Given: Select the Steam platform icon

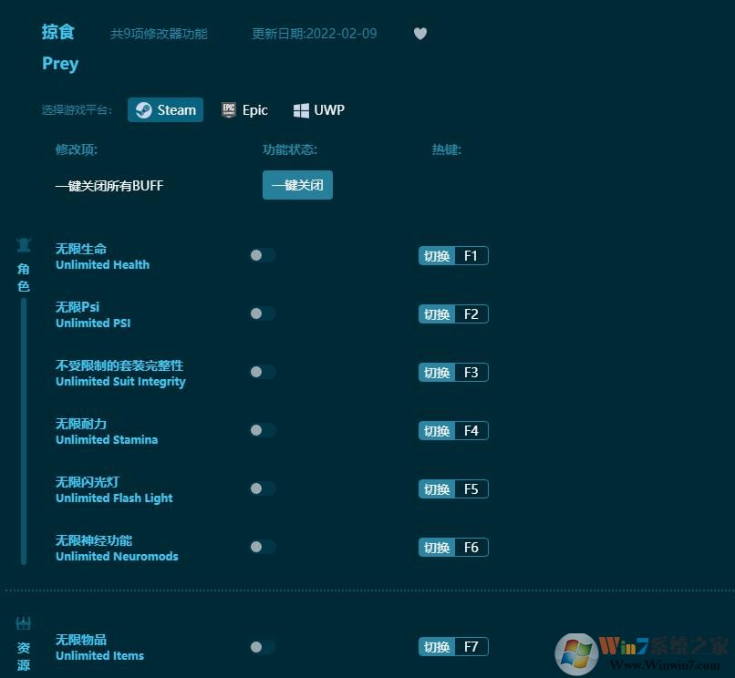Looking at the screenshot, I should click(x=144, y=109).
